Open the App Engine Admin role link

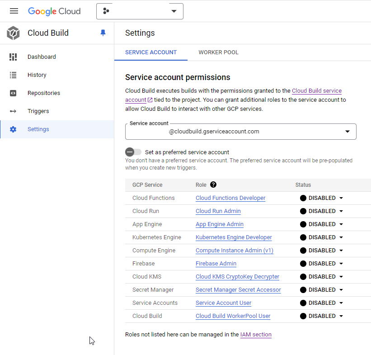pos(220,224)
